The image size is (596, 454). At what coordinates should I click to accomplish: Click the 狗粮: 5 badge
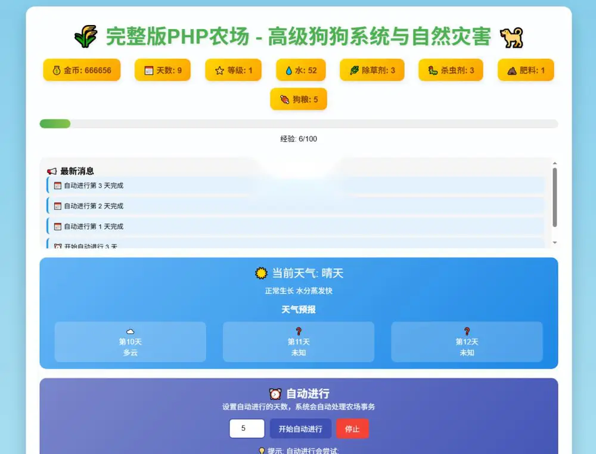pos(299,99)
